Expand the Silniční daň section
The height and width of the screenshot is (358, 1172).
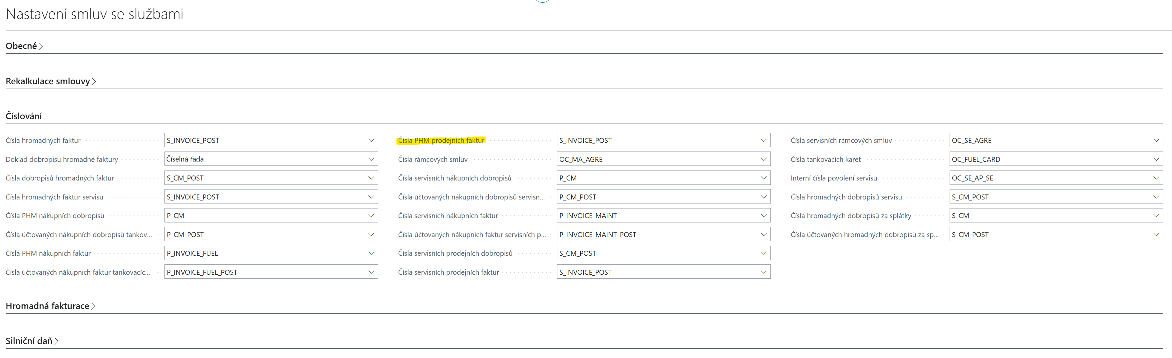pos(31,341)
